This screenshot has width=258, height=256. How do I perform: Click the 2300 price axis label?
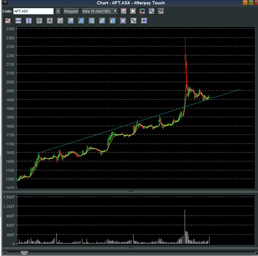click(x=10, y=38)
